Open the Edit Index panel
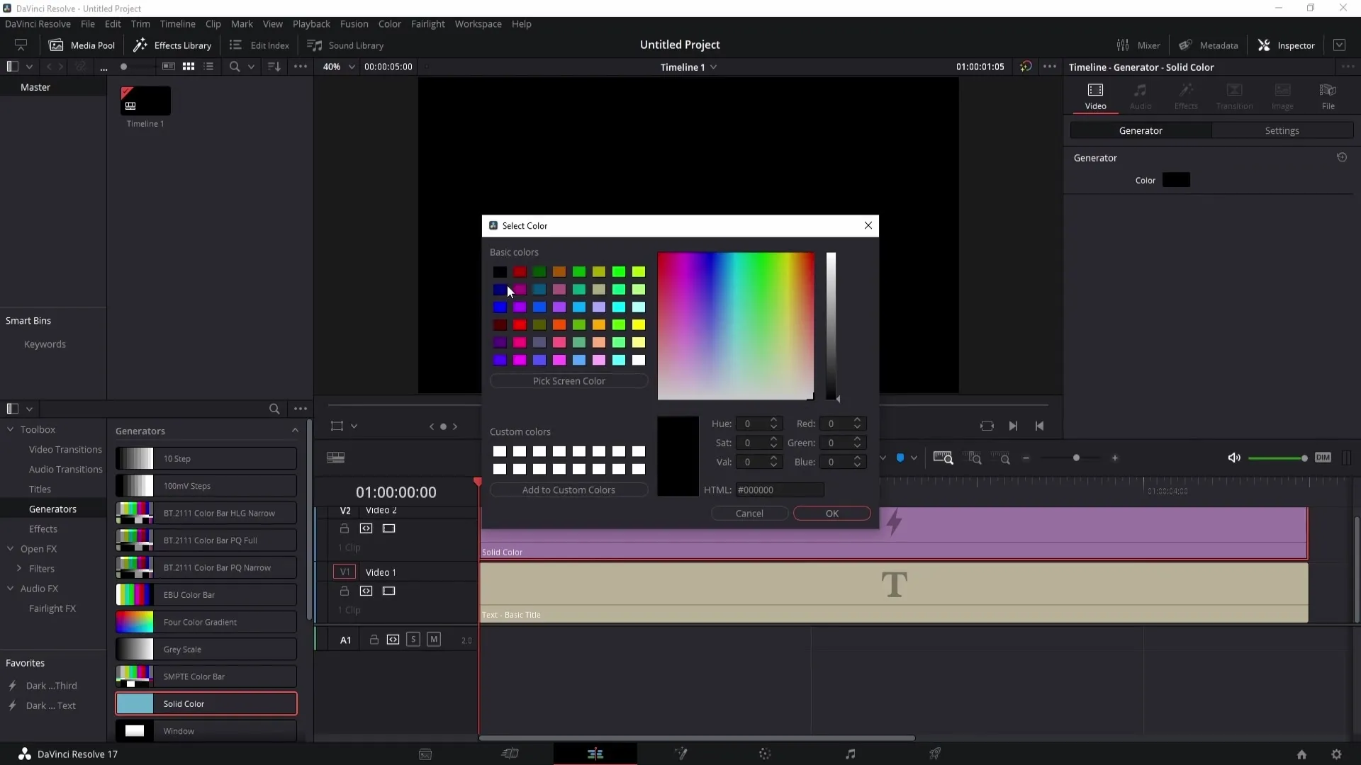 coord(259,45)
